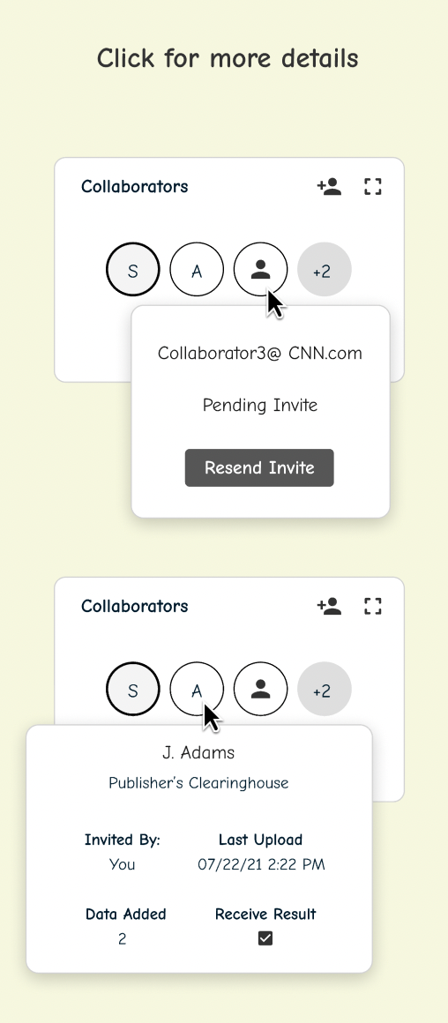Expand +2 collaborators badge in J. Adams card
Viewport: 448px width, 1023px height.
coord(325,689)
